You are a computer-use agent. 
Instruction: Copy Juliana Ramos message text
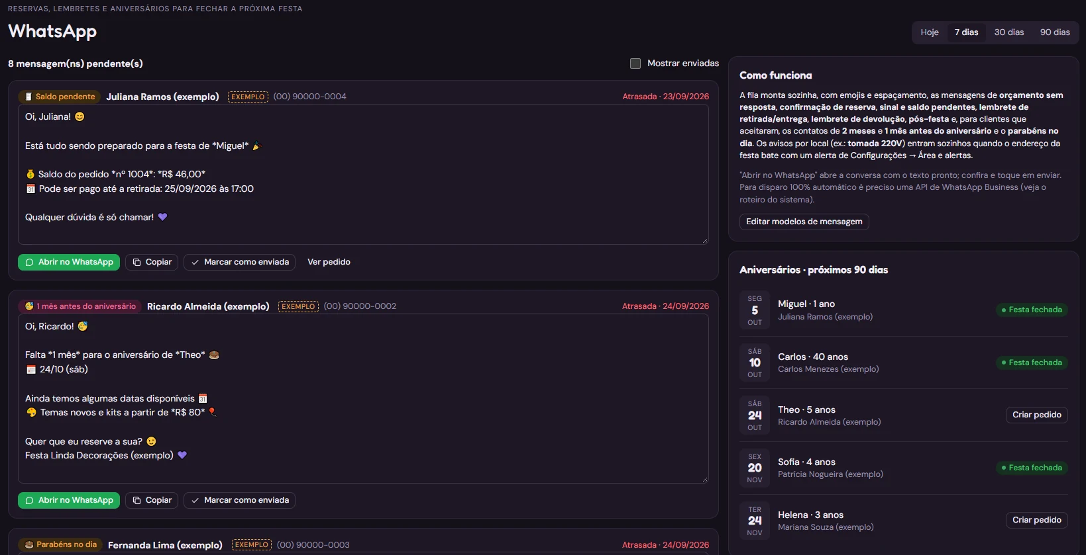152,262
